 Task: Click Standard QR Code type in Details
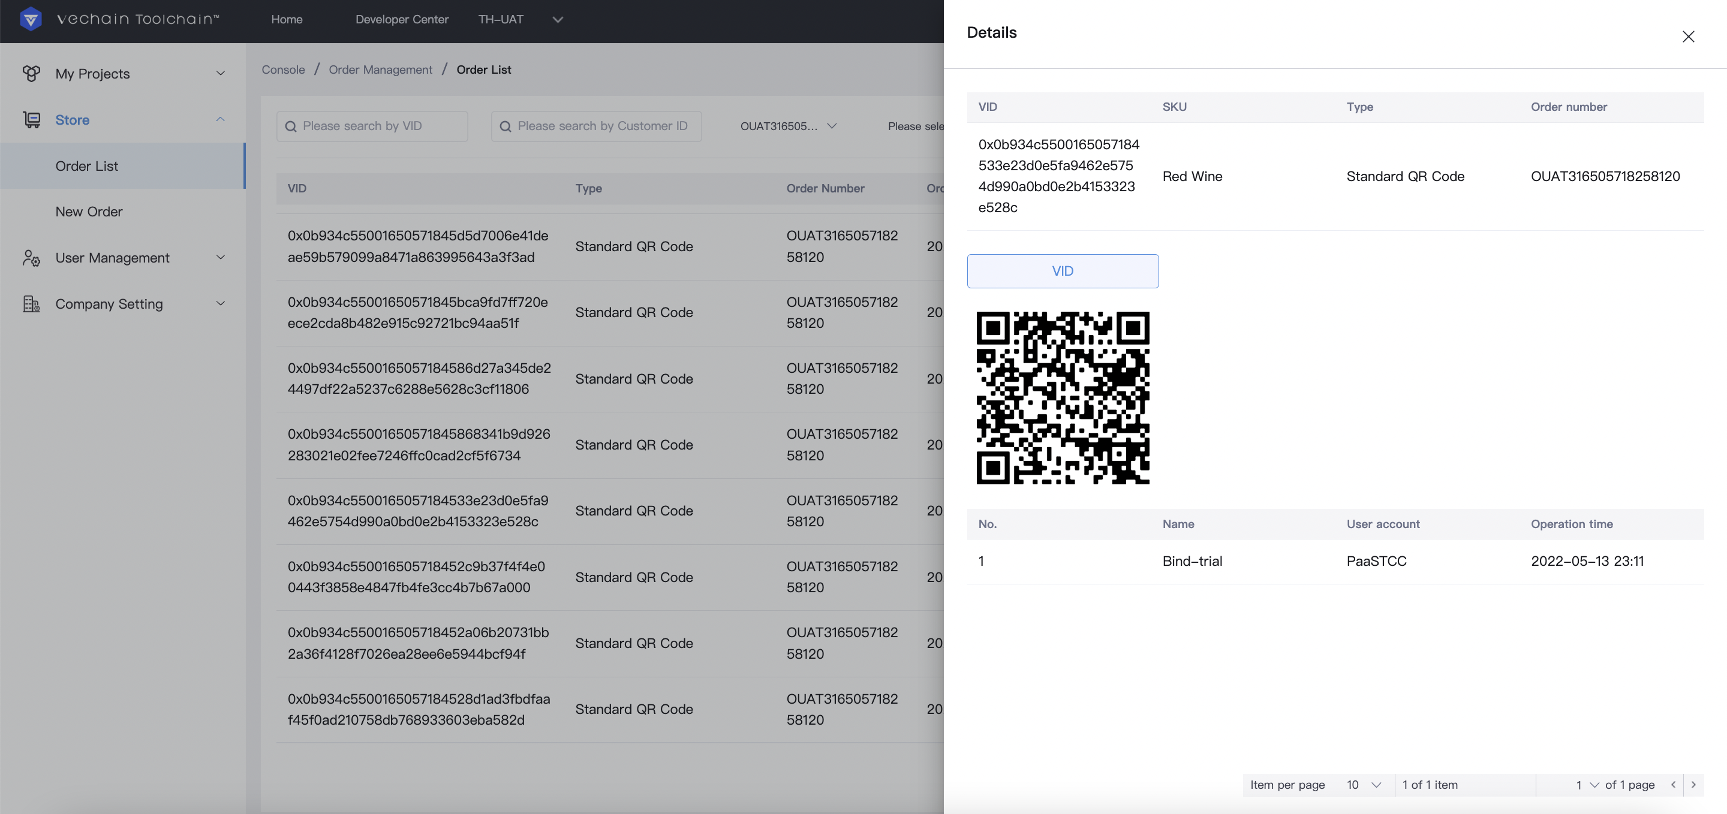tap(1405, 177)
